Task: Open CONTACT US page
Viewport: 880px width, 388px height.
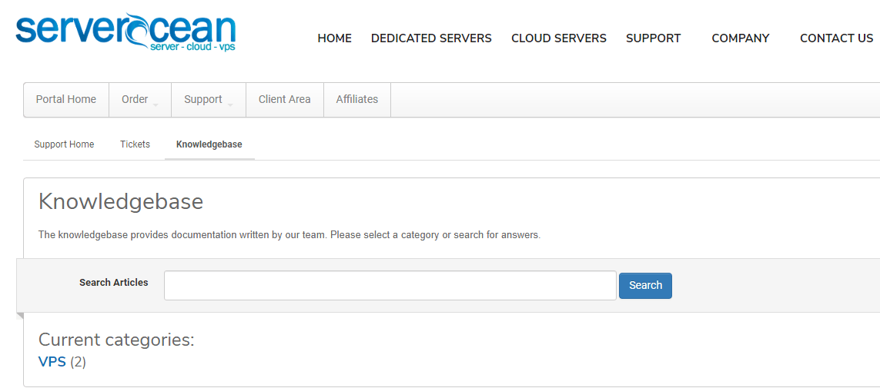Action: coord(836,38)
